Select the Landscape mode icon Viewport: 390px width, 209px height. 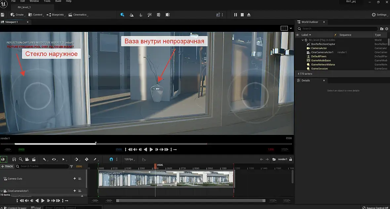tap(132, 15)
